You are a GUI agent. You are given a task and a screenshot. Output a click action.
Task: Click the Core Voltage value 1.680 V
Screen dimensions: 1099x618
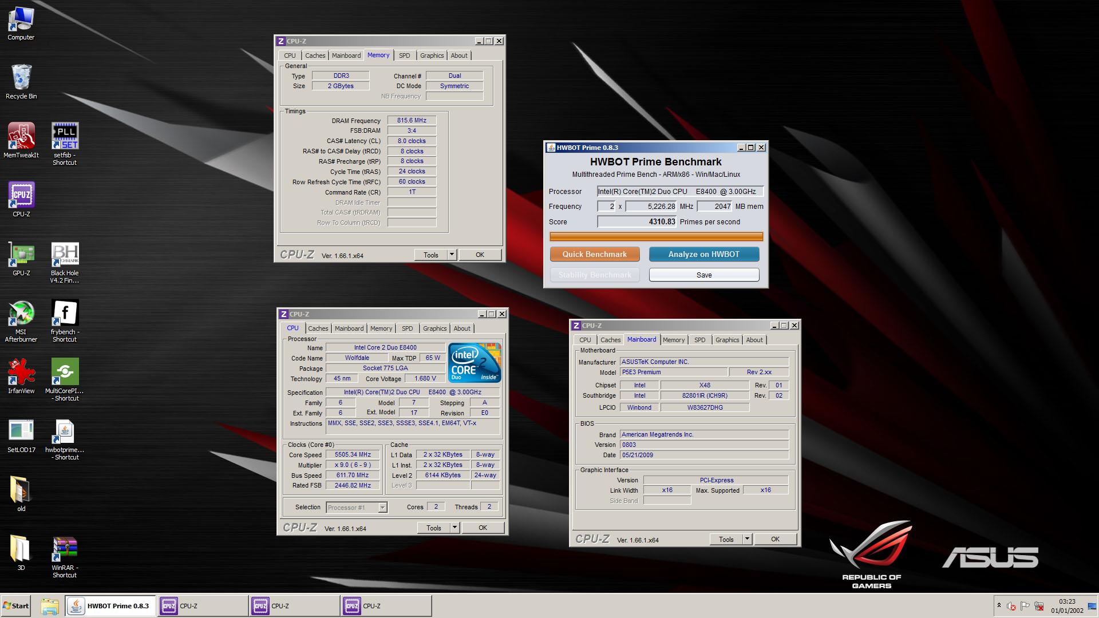click(425, 378)
